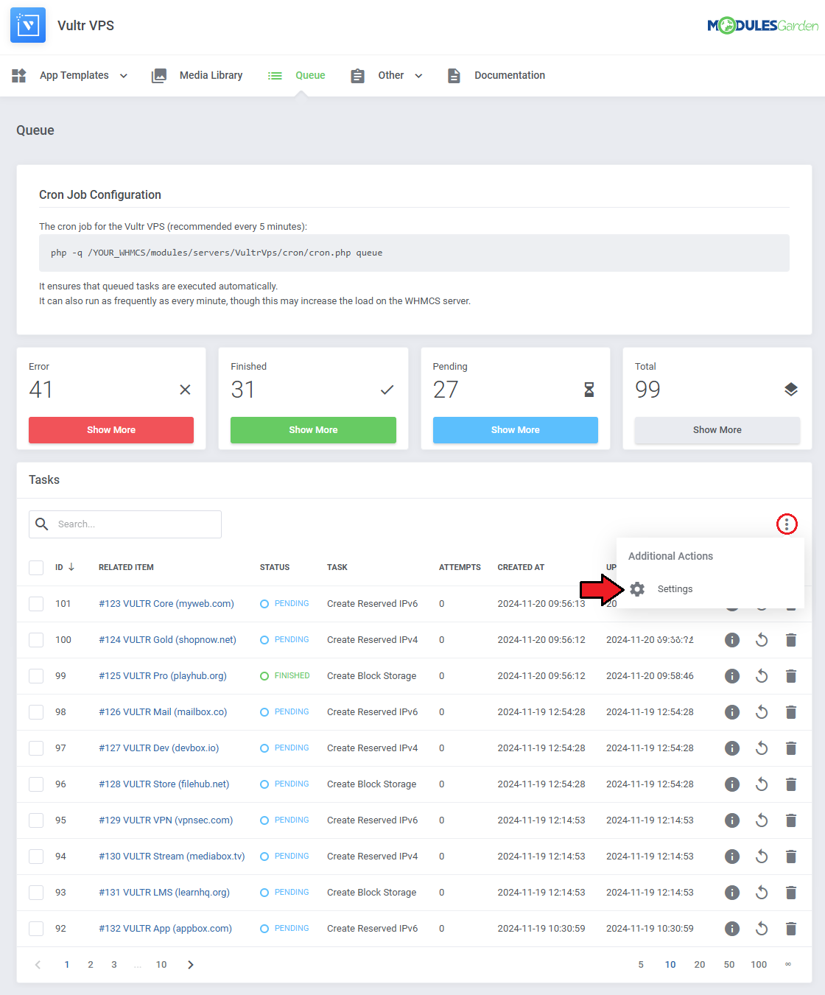Set 20 entries per page
Image resolution: width=825 pixels, height=995 pixels.
point(700,965)
